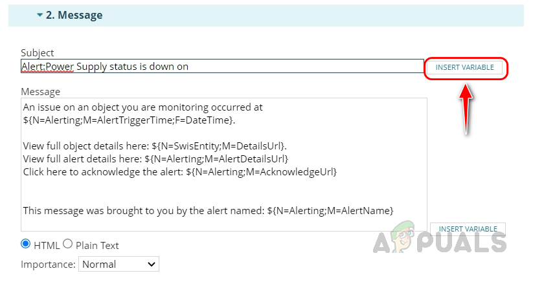Open the Importance dropdown
533x282 pixels.
(x=119, y=264)
